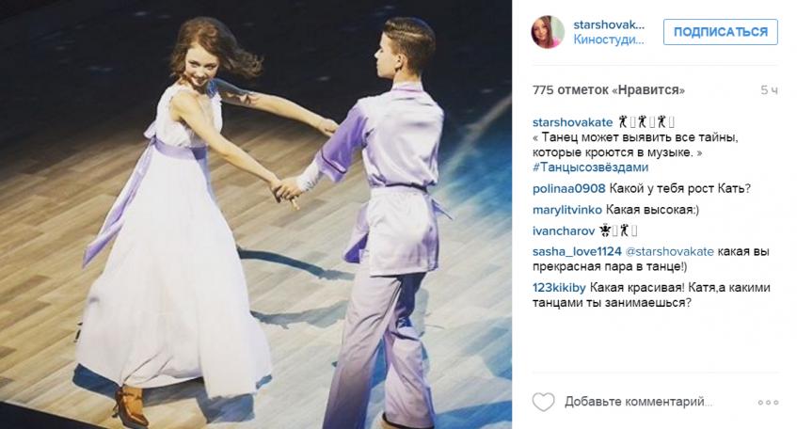Open the #Танцысозвёздами hashtag
Image resolution: width=797 pixels, height=429 pixels.
590,167
